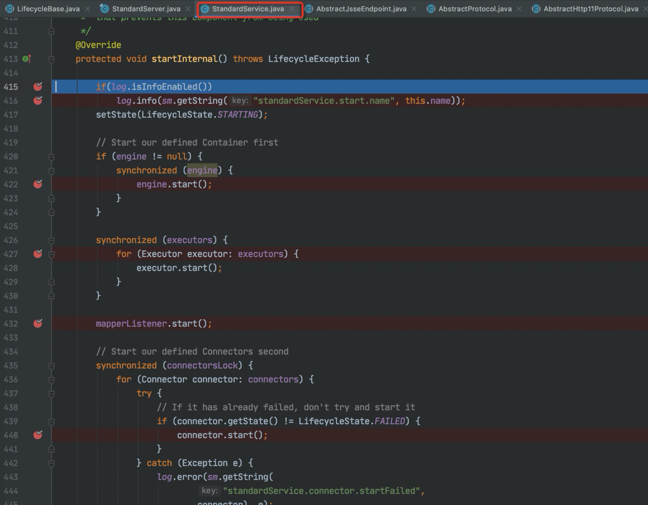This screenshot has width=648, height=505.
Task: Collapse the catch block fold on line 442
Action: pos(52,463)
